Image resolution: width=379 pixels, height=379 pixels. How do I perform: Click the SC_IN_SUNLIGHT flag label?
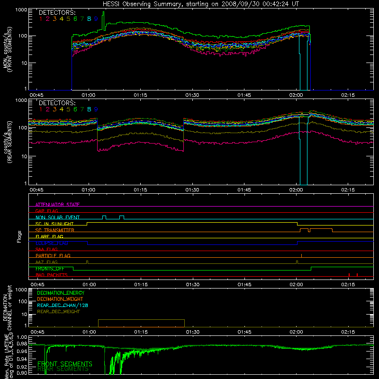click(x=54, y=224)
